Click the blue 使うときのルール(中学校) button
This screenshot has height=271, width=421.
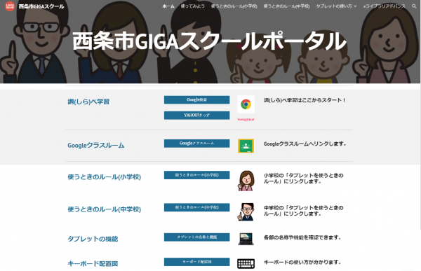click(196, 207)
